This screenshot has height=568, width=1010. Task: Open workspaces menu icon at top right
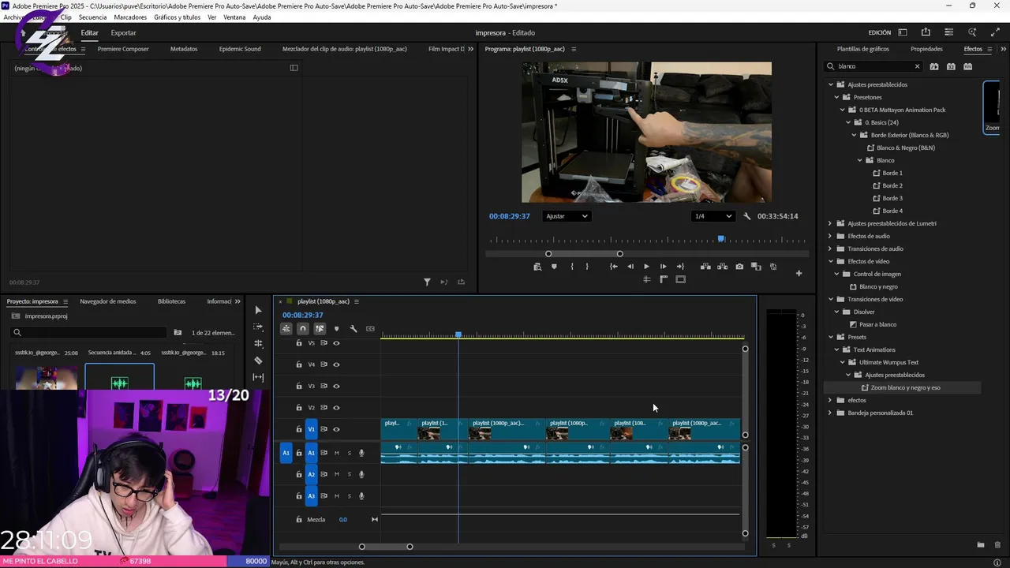[903, 32]
